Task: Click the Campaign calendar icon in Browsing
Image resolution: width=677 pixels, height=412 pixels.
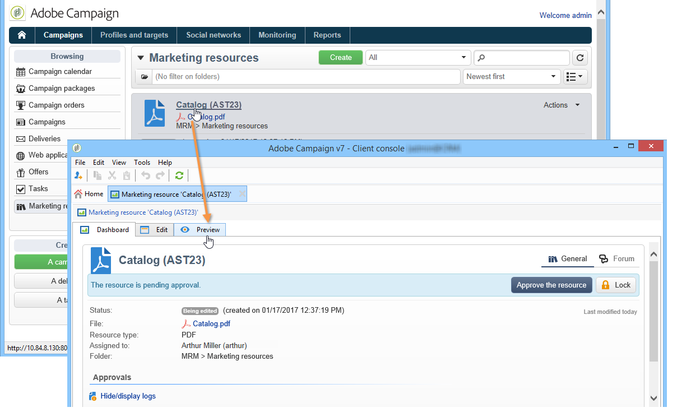Action: pyautogui.click(x=21, y=72)
